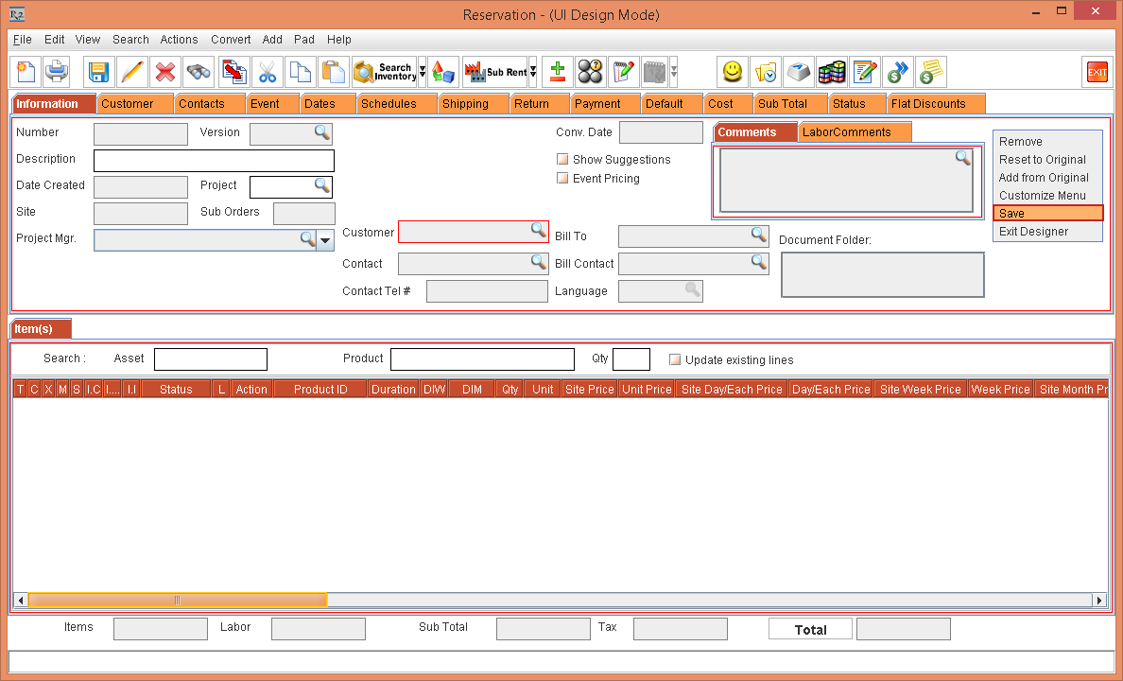Click the blue arrows dollar icon
This screenshot has width=1123, height=681.
[897, 72]
